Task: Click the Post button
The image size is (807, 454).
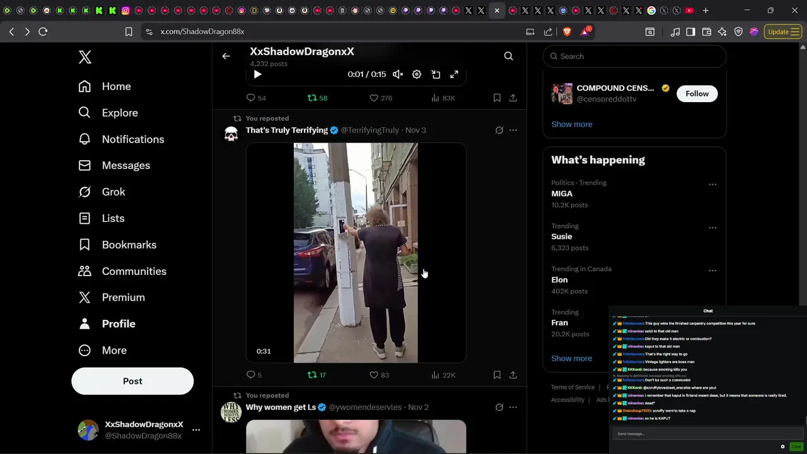Action: [x=132, y=381]
